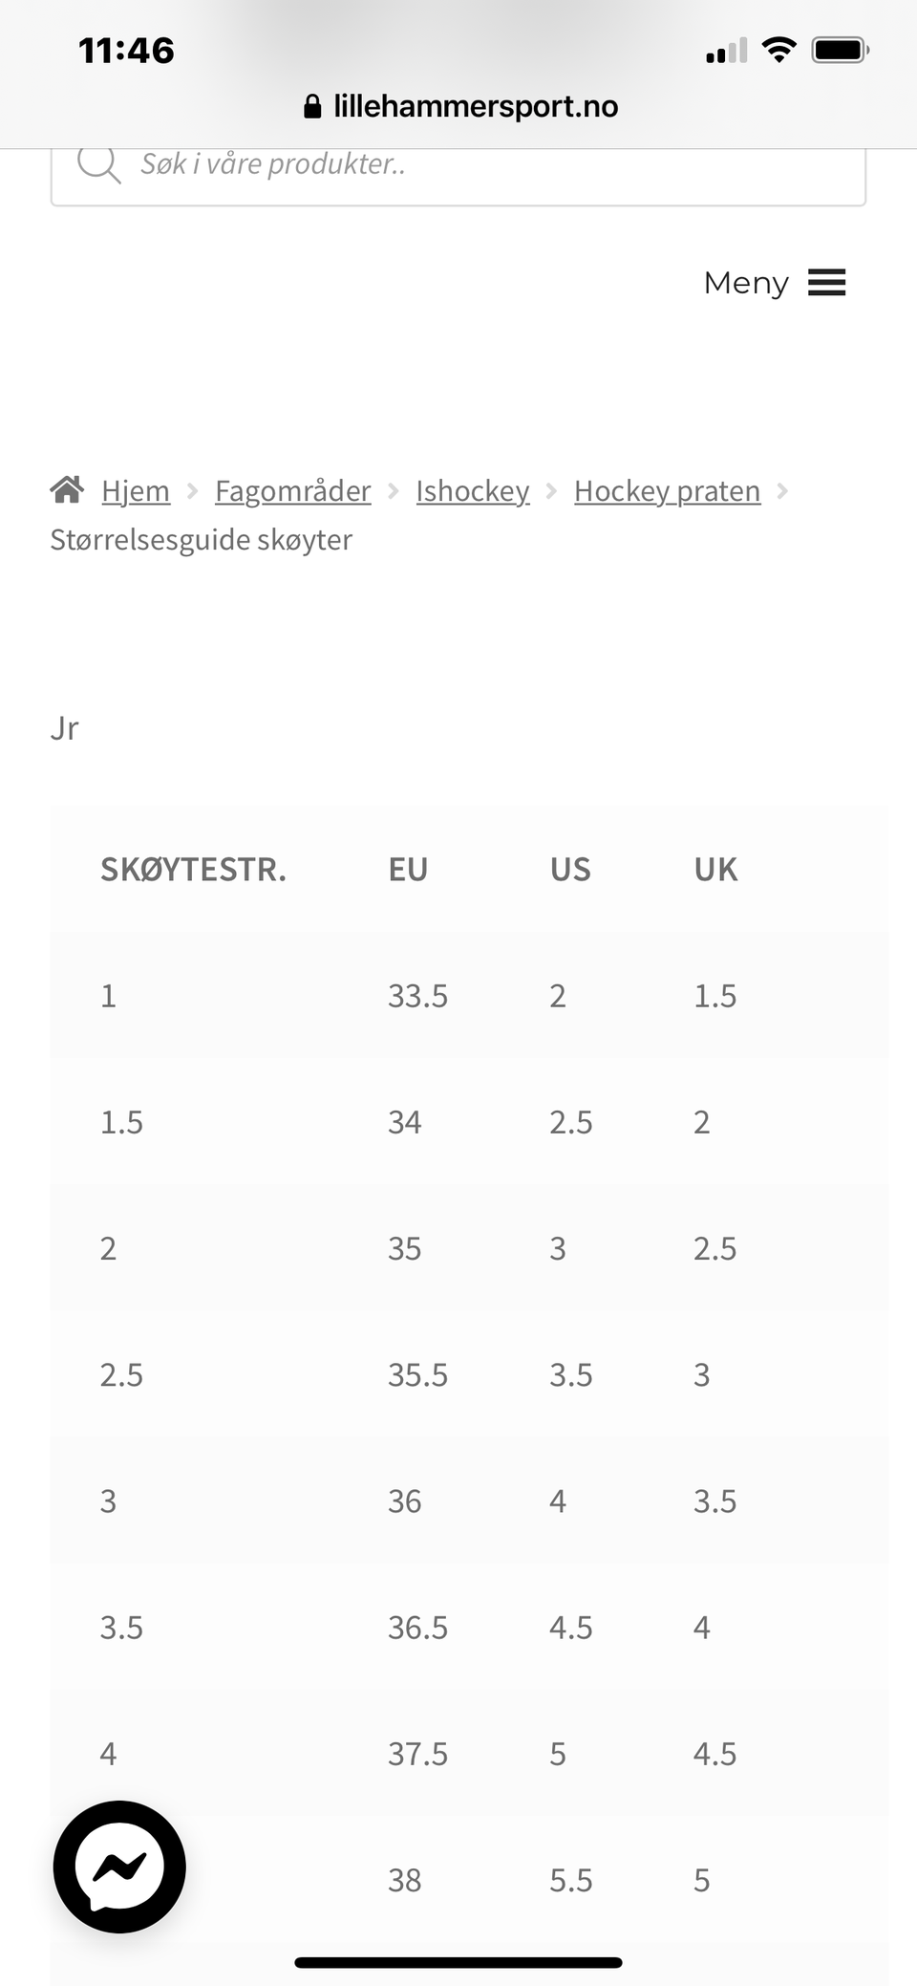Click the chevron after Hjem breadcrumb
The height and width of the screenshot is (1986, 917).
click(192, 490)
